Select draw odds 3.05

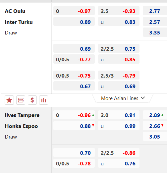pyautogui.click(x=155, y=137)
